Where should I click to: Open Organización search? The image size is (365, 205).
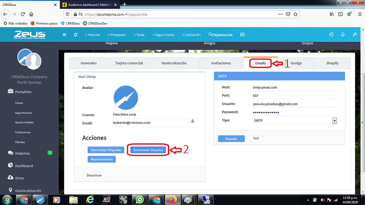pyautogui.click(x=220, y=35)
